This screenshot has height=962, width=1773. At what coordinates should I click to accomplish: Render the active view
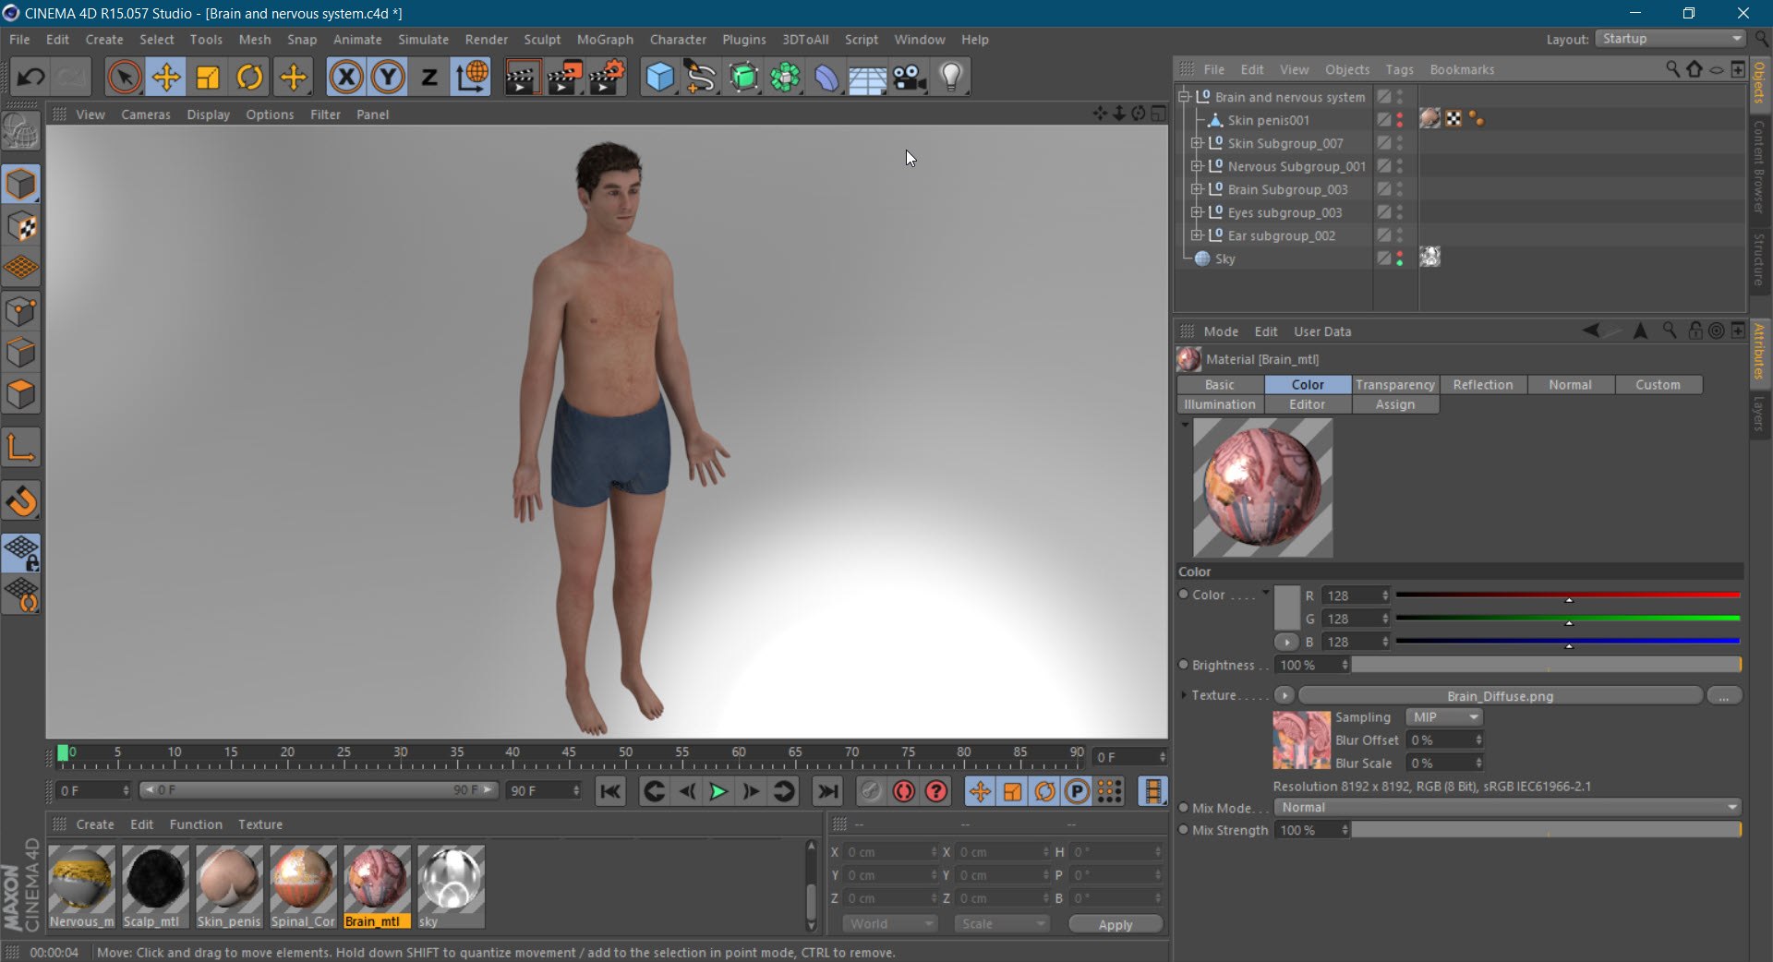click(522, 77)
